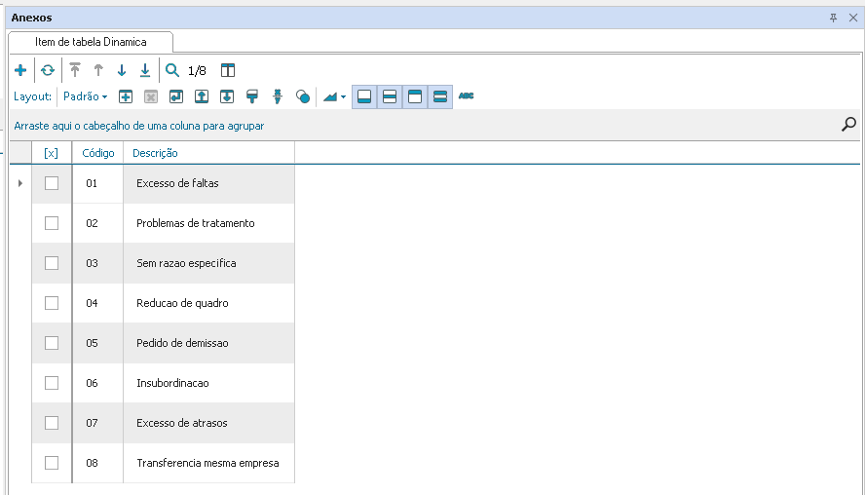Click the pin icon in the layout toolbar
The image size is (865, 495).
click(x=278, y=97)
